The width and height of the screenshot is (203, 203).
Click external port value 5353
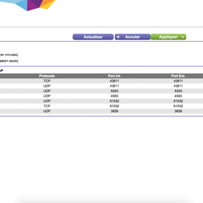178,91
